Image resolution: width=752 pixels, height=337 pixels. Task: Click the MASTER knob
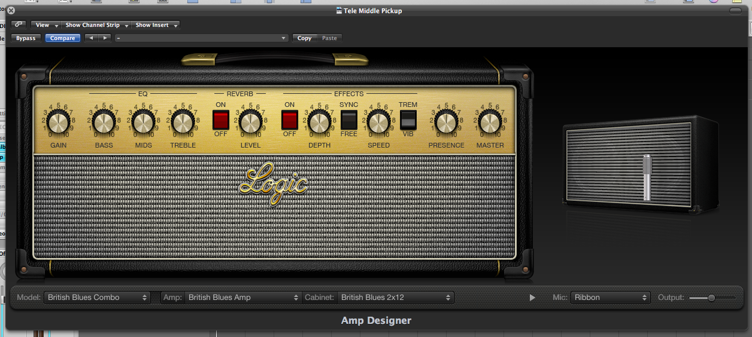[490, 122]
